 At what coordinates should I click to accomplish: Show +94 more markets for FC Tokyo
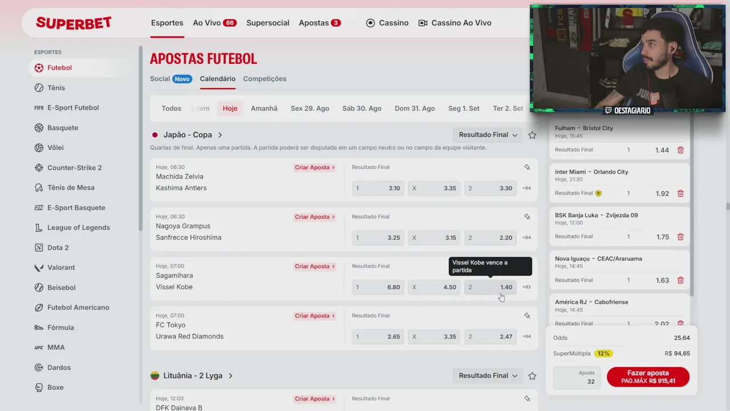point(526,337)
